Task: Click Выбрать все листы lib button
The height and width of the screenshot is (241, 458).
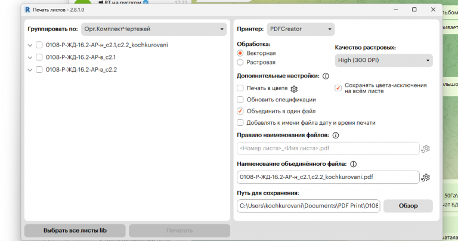Action: pyautogui.click(x=75, y=230)
